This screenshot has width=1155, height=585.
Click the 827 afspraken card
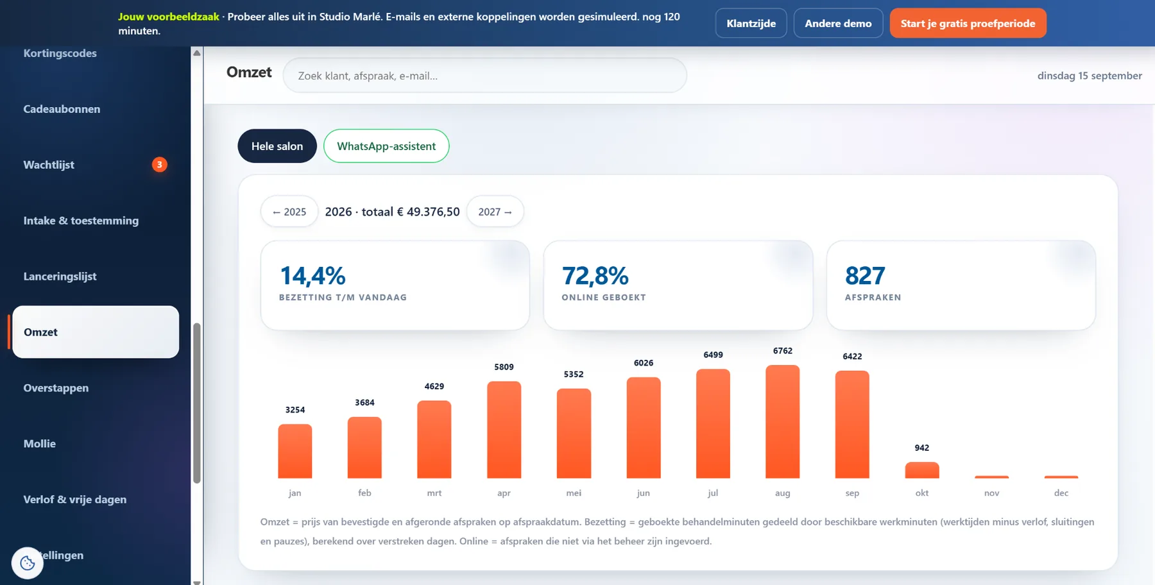(x=961, y=285)
